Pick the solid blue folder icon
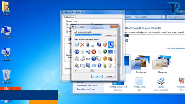The width and height of the screenshot is (185, 104). coord(88,66)
